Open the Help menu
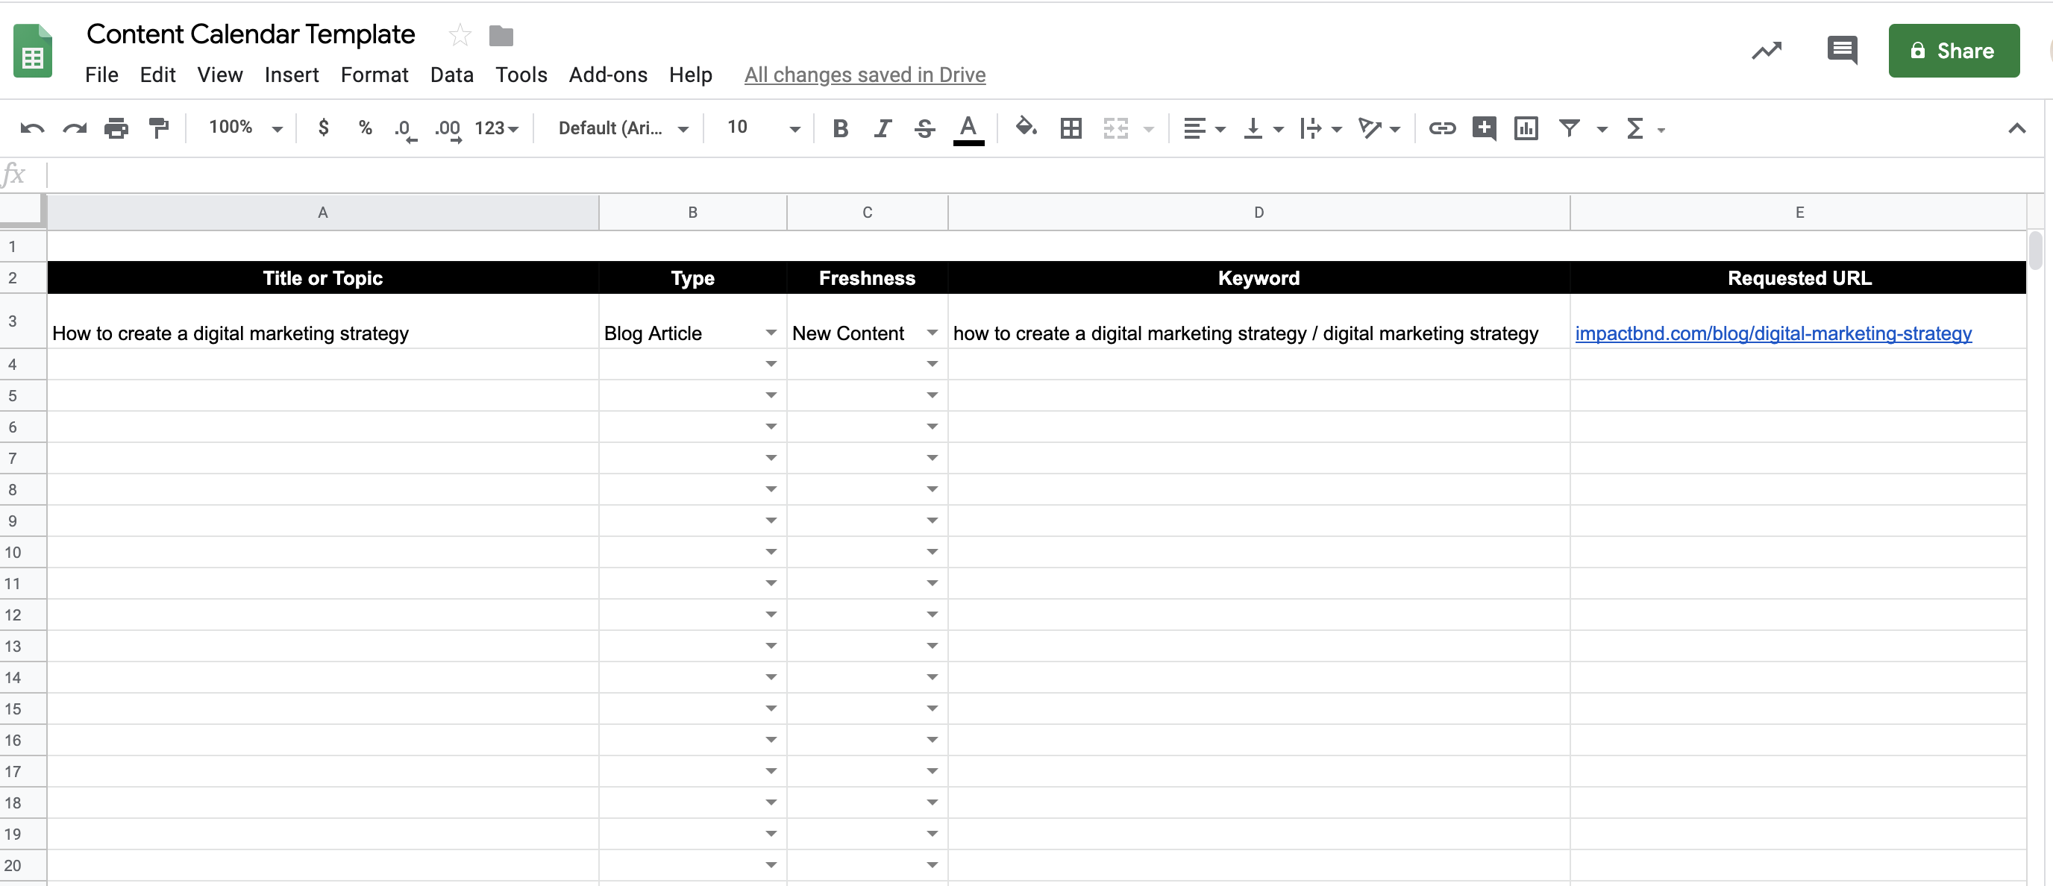This screenshot has height=886, width=2053. (x=690, y=75)
